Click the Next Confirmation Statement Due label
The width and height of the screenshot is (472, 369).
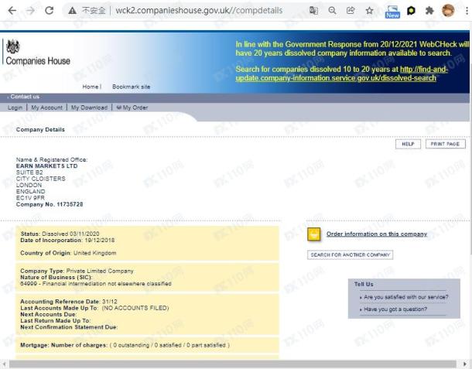tap(69, 327)
